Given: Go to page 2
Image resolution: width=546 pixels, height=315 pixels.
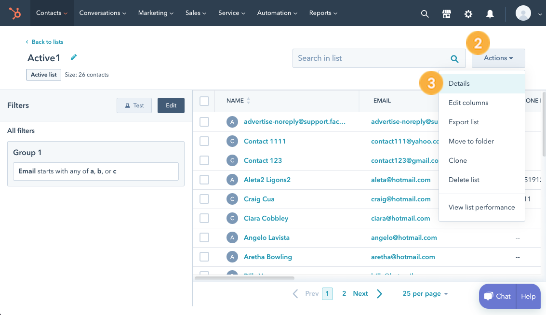Looking at the screenshot, I should [x=344, y=293].
